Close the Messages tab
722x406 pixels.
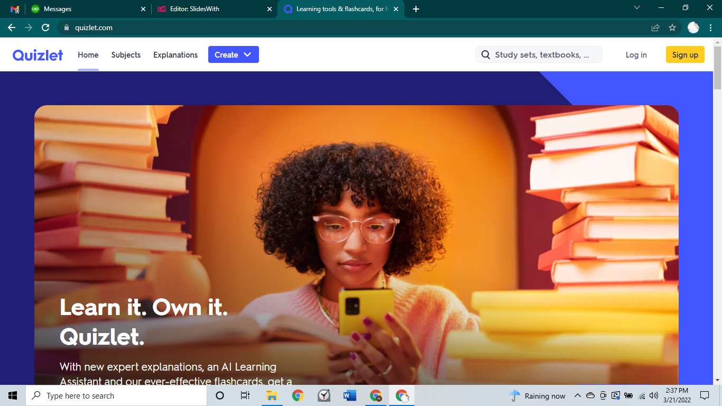tap(143, 9)
